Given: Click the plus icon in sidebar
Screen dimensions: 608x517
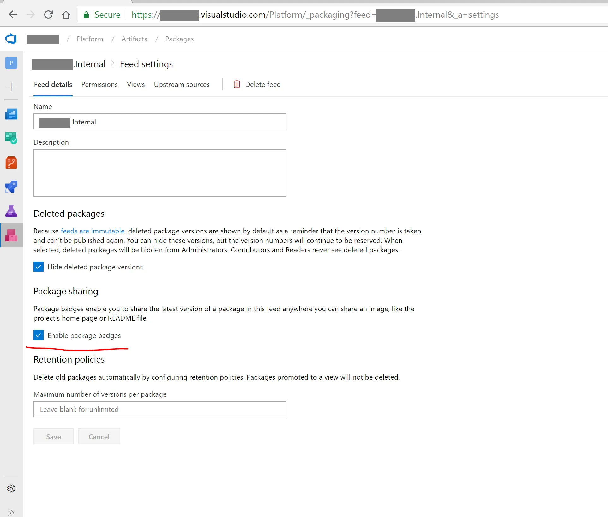Looking at the screenshot, I should [11, 87].
